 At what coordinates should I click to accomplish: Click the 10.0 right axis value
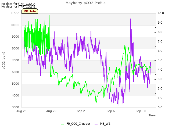[161, 13]
